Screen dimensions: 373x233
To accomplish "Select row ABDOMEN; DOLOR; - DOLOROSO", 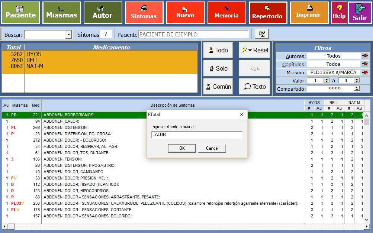I will pos(183,140).
